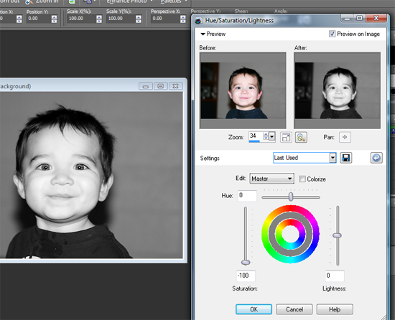Minimize the image document window
Viewport: 395px width, 320px height.
tap(146, 86)
